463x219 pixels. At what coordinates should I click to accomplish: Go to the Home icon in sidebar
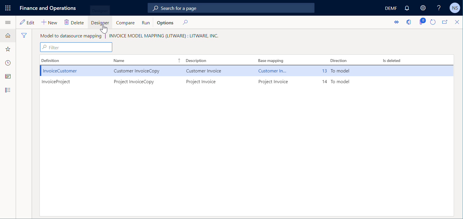pyautogui.click(x=8, y=36)
